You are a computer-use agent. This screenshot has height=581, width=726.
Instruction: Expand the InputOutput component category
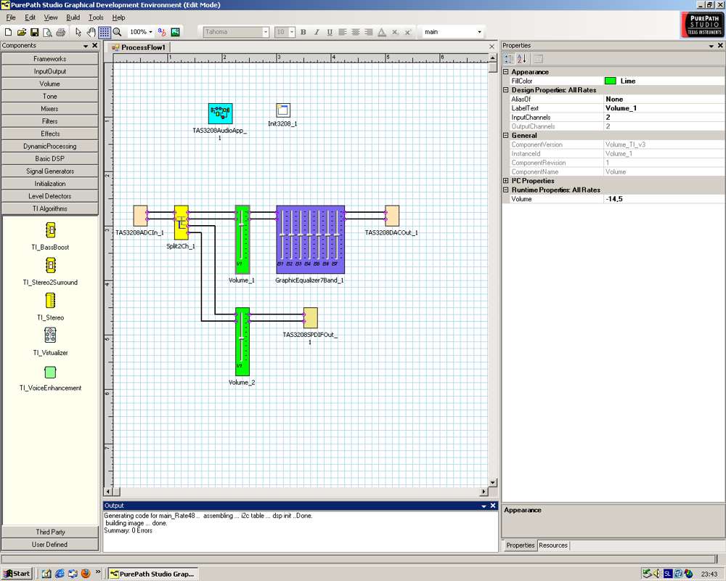[50, 71]
